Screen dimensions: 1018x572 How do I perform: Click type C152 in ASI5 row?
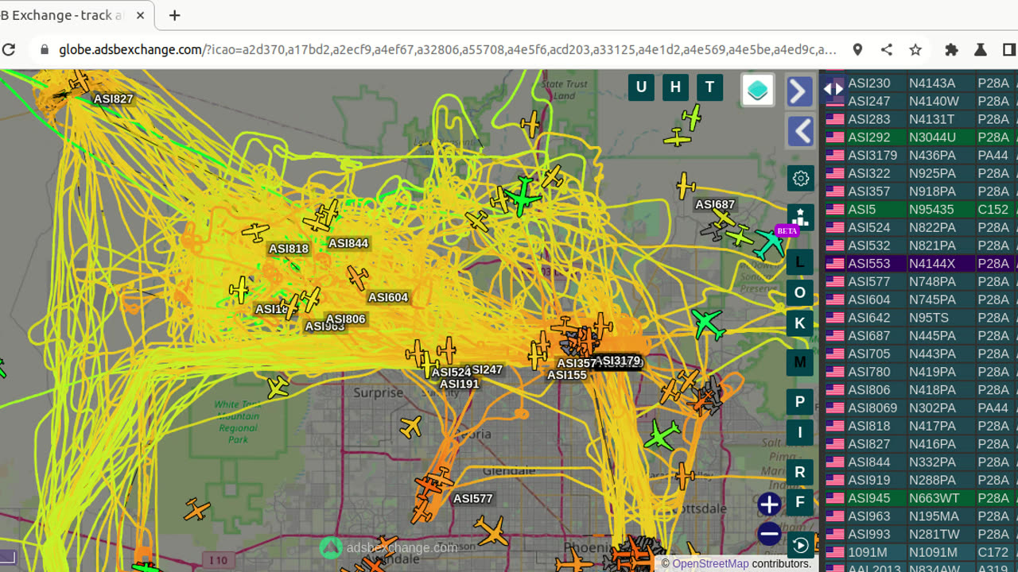993,210
